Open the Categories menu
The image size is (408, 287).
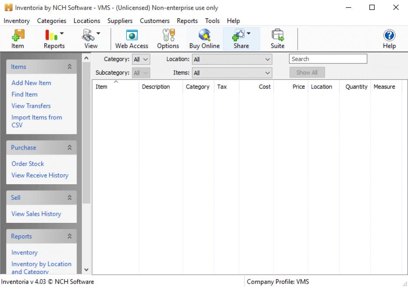tap(52, 21)
